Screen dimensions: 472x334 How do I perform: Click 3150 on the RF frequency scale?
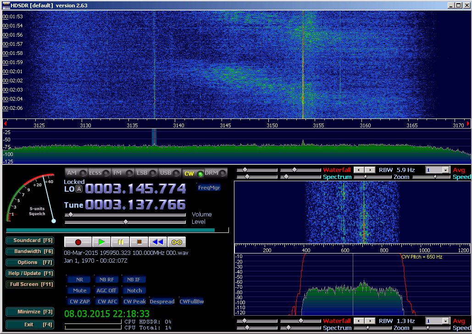tap(272, 125)
